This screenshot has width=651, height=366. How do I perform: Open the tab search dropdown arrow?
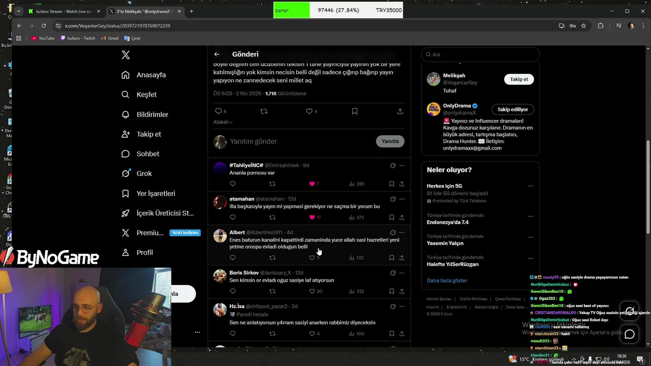(x=19, y=11)
